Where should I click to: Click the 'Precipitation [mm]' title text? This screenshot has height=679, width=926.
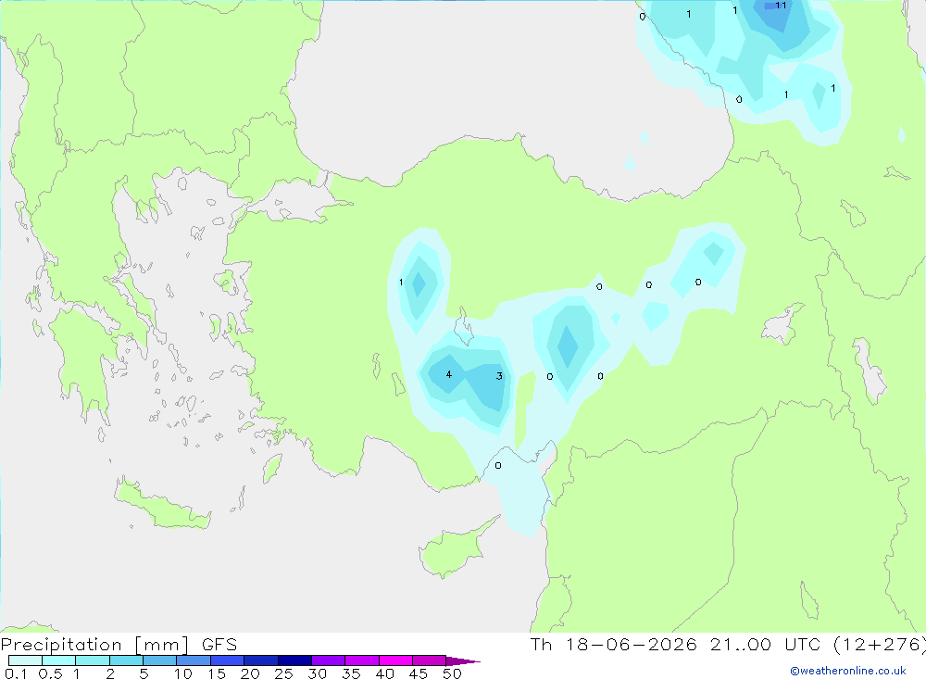coord(94,645)
